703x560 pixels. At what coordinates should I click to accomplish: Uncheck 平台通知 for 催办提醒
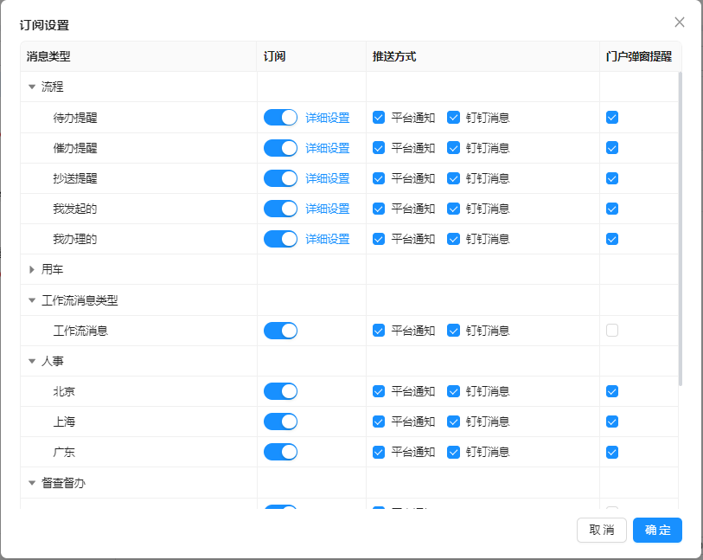point(379,148)
